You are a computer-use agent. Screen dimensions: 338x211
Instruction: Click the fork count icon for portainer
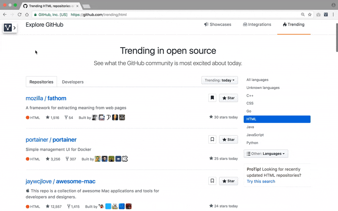pyautogui.click(x=66, y=159)
